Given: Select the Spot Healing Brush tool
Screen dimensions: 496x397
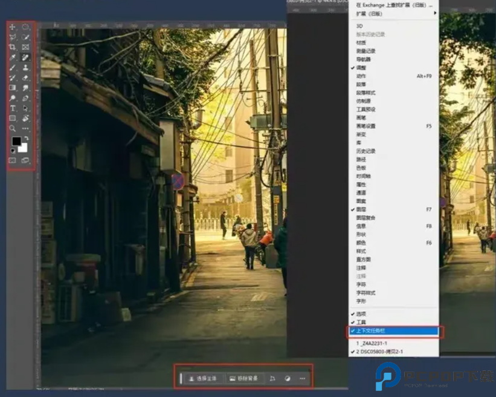Looking at the screenshot, I should (x=25, y=57).
